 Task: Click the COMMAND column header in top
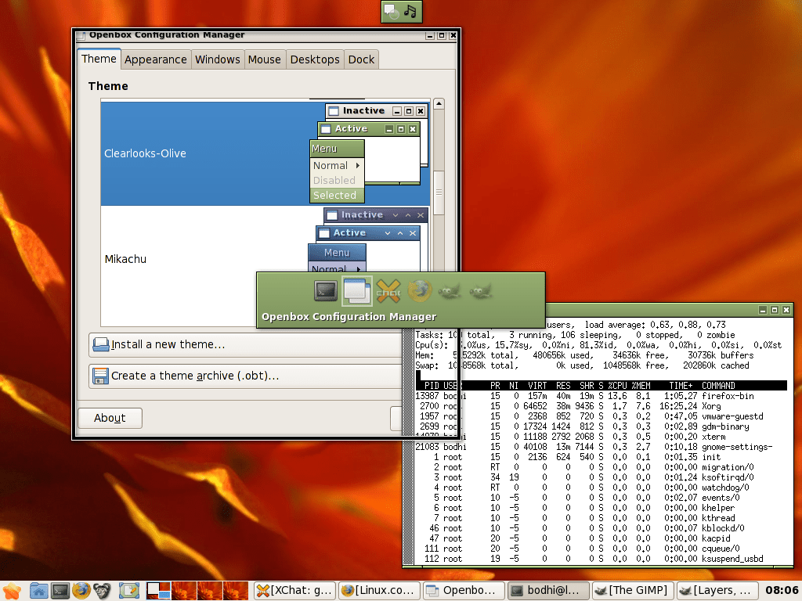point(718,386)
